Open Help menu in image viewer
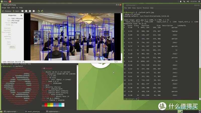Viewport: 201px width, 113px height. (x=21, y=8)
